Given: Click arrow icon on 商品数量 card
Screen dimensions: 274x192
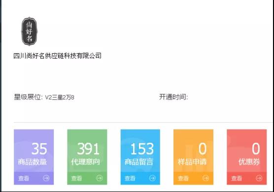Looking at the screenshot, I should 46,178.
